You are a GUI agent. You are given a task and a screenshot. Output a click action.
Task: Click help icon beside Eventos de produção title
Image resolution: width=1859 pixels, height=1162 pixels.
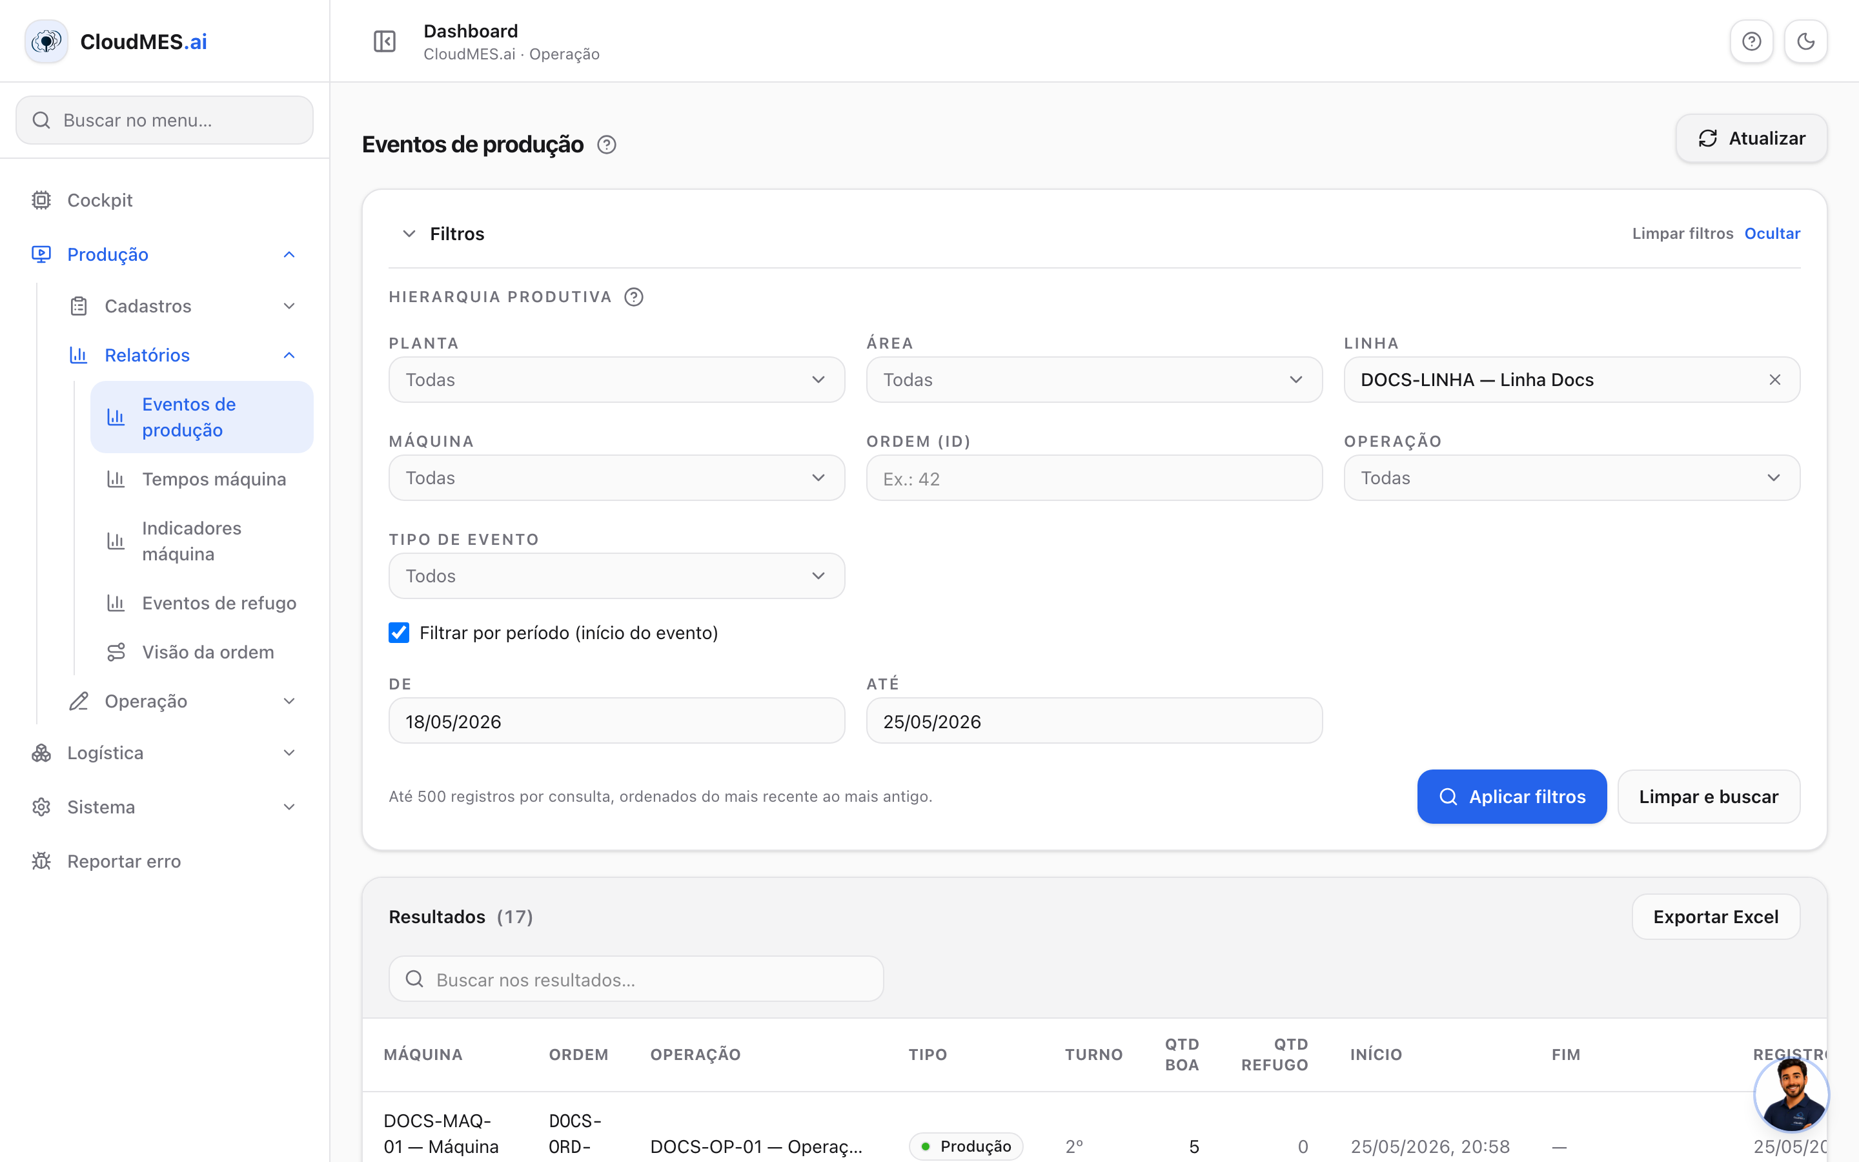point(607,145)
